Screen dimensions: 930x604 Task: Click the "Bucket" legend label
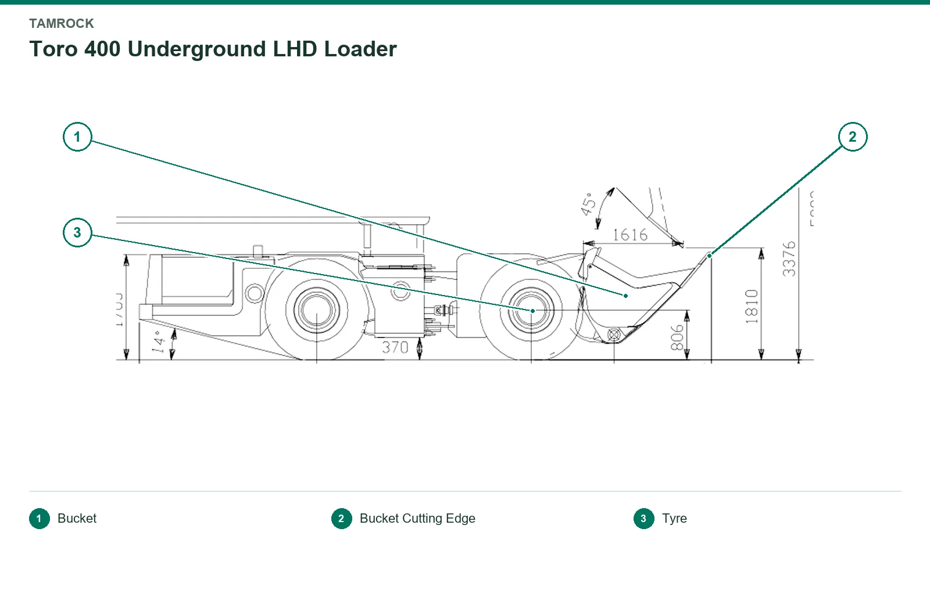[x=77, y=519]
